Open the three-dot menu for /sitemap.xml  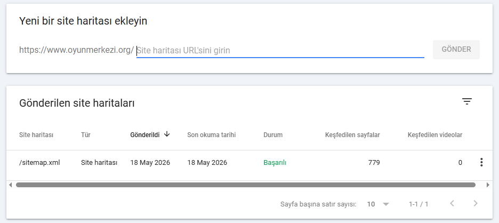[481, 163]
